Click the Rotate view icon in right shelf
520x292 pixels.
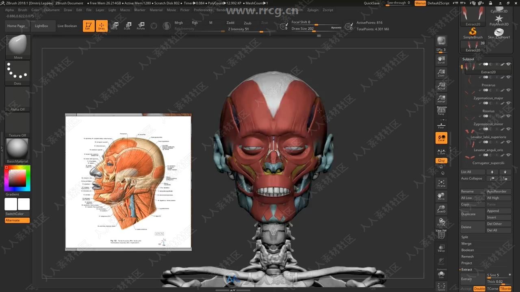click(441, 222)
